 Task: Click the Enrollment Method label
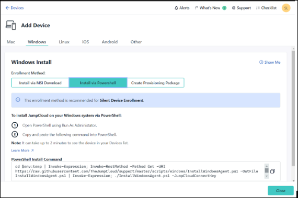(x=28, y=73)
